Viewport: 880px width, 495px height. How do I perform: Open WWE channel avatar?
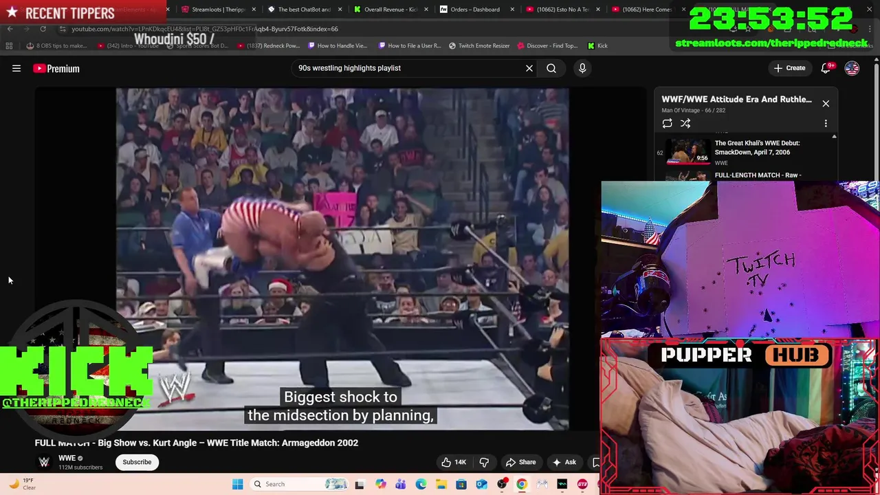[x=44, y=462]
